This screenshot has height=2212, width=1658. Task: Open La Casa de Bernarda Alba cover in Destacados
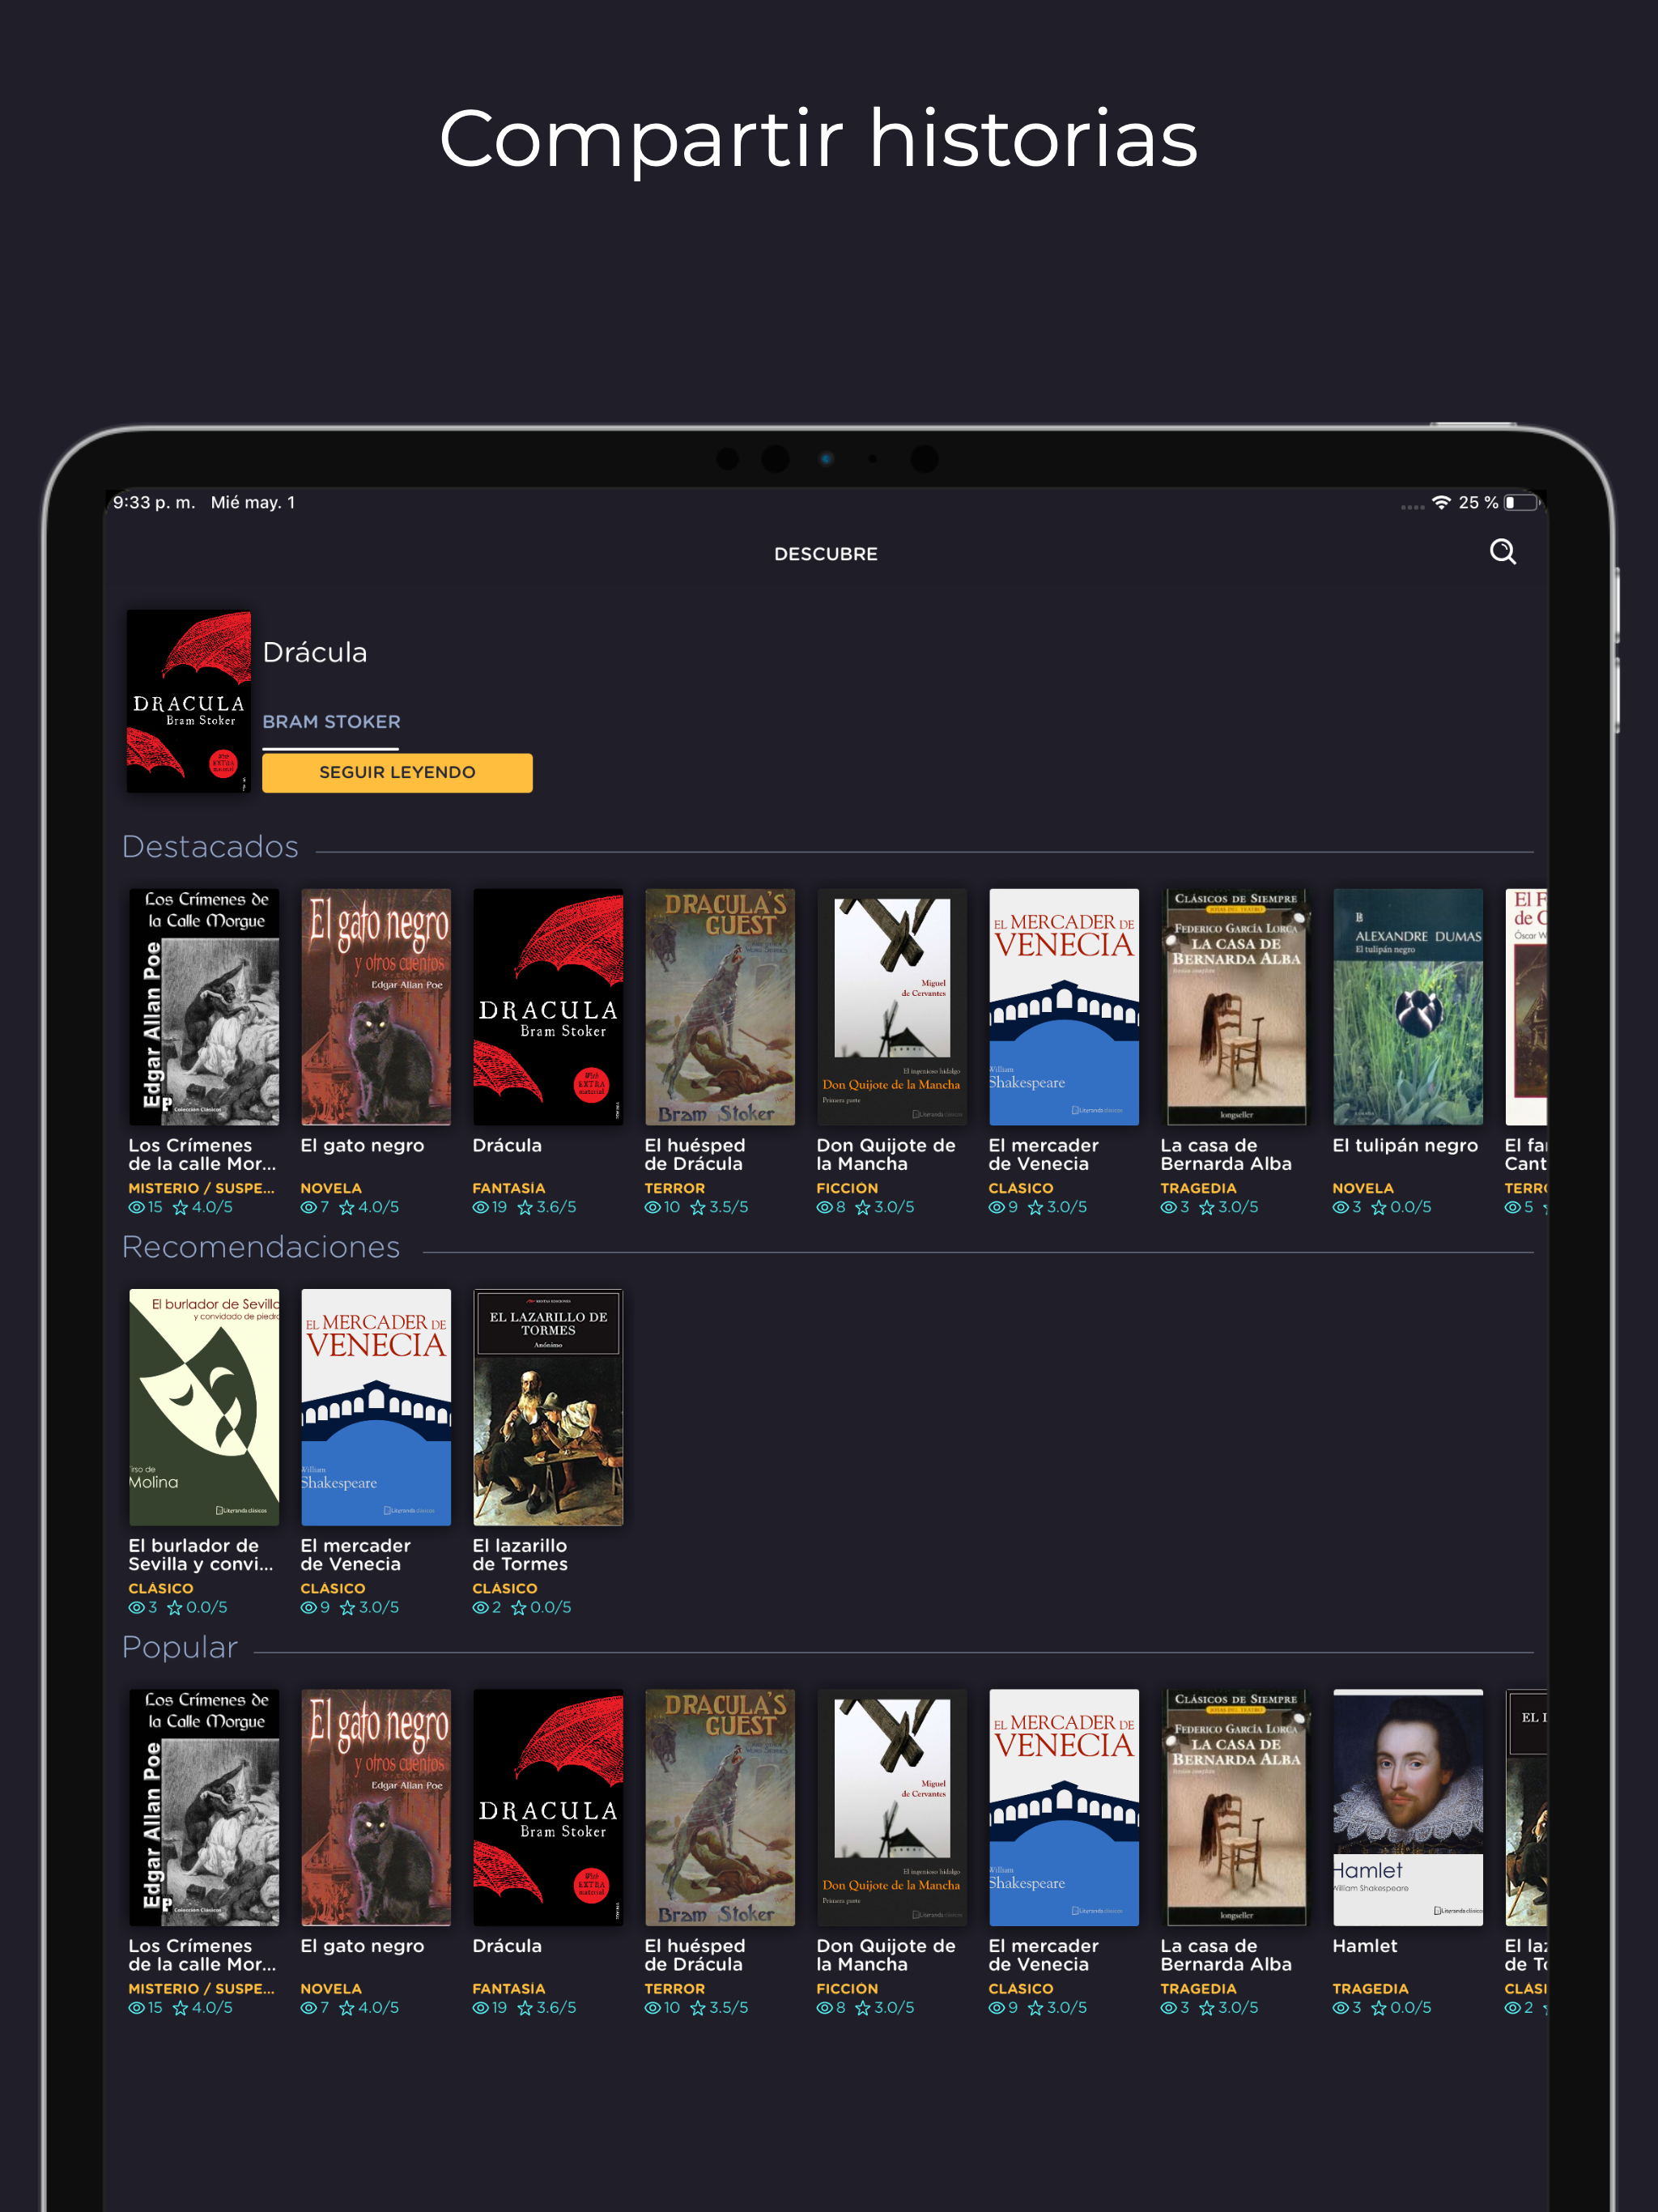(1236, 1007)
